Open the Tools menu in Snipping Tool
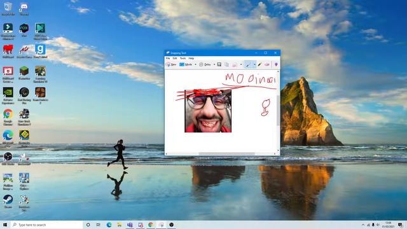The width and height of the screenshot is (407, 229). 183,58
